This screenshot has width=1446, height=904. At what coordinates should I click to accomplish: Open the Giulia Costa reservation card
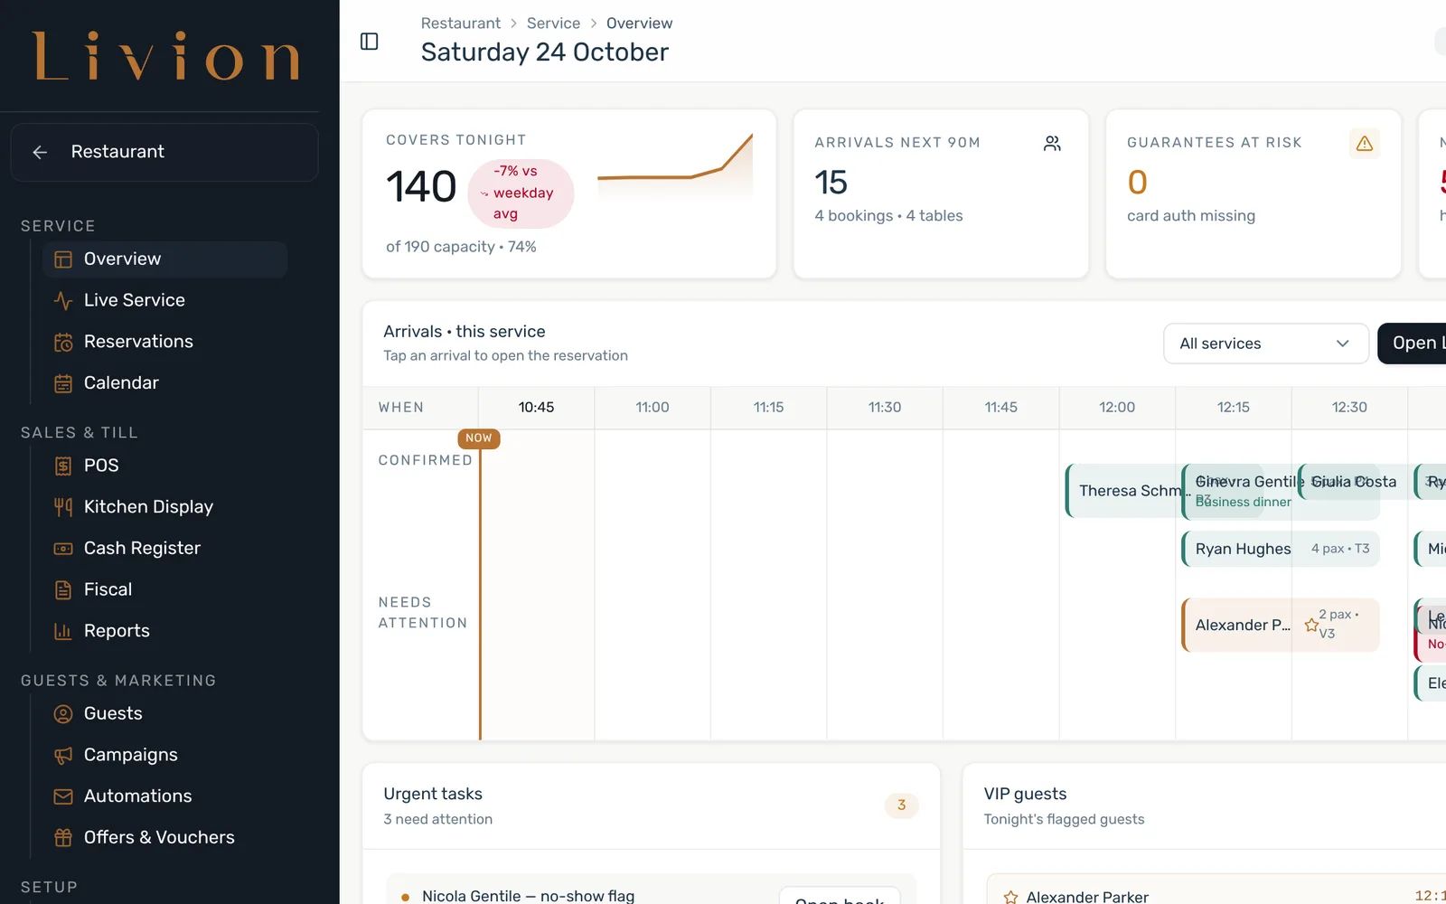[1356, 482]
